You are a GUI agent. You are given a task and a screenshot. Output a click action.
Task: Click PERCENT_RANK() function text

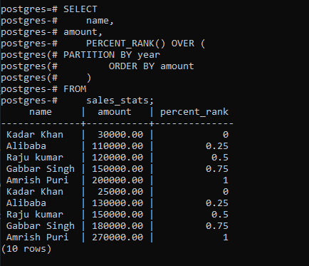pyautogui.click(x=125, y=44)
